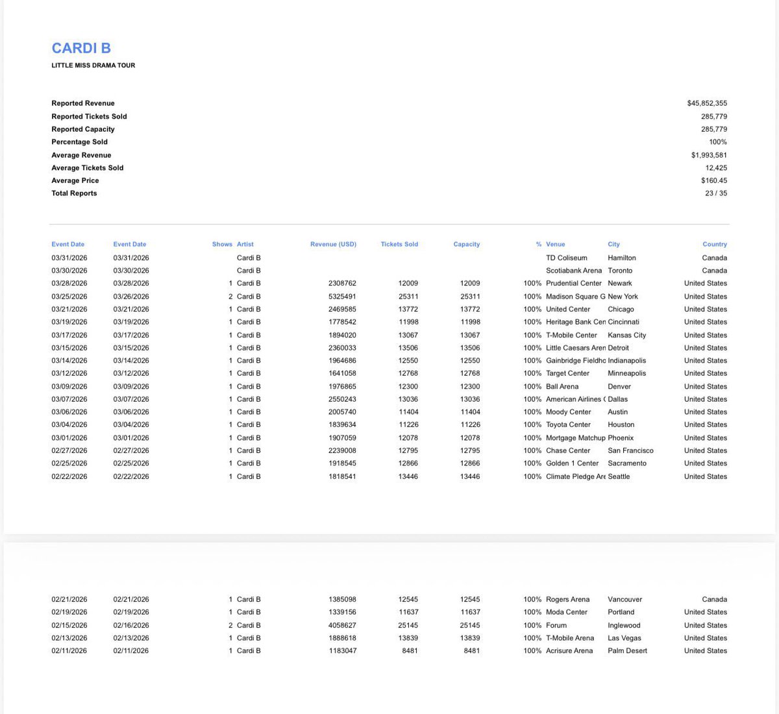
Task: Click the Kansas City city cell
Action: tap(627, 335)
